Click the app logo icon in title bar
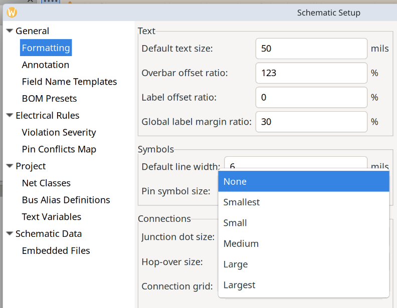This screenshot has width=397, height=308. pyautogui.click(x=12, y=13)
